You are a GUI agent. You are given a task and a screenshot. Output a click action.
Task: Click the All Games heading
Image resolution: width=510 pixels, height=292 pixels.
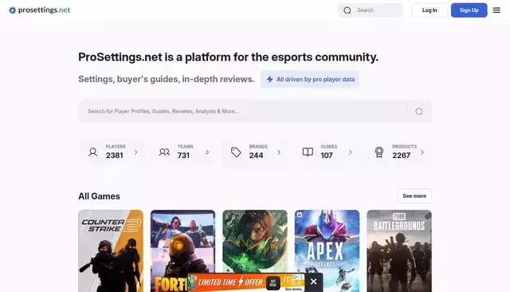pyautogui.click(x=99, y=196)
